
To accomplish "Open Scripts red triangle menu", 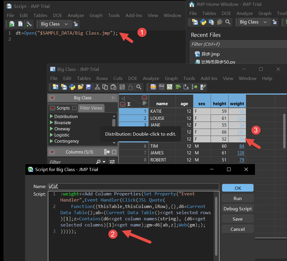I will pos(53,108).
